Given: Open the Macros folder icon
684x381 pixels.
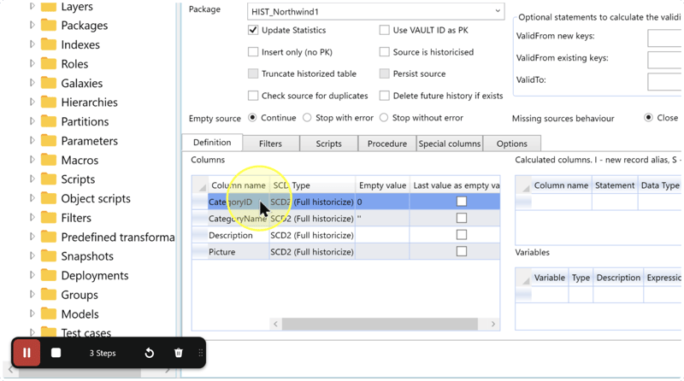Looking at the screenshot, I should (49, 160).
